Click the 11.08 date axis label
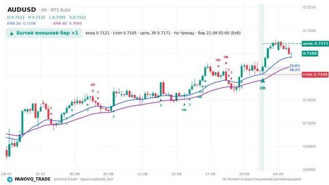The image size is (329, 185). (x=142, y=174)
